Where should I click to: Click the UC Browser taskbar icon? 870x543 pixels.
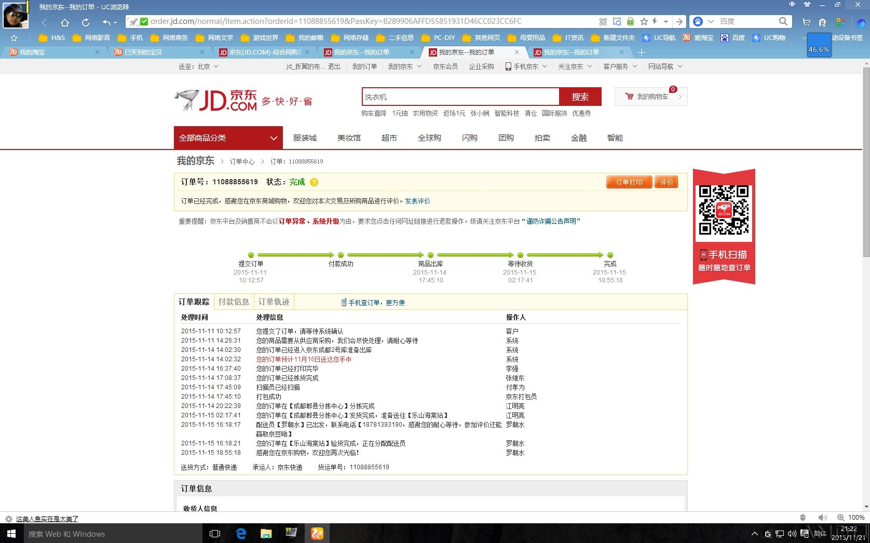click(317, 534)
